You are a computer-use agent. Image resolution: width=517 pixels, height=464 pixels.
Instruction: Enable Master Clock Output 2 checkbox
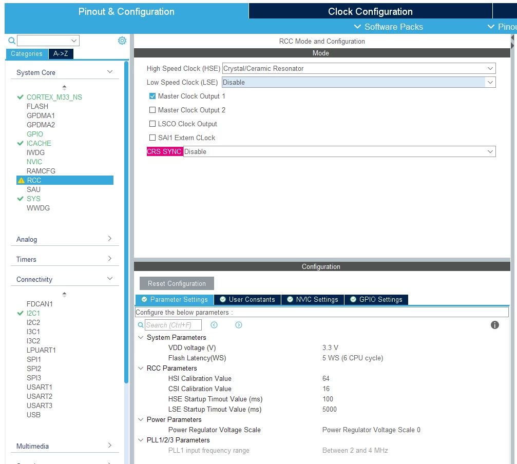coord(152,110)
